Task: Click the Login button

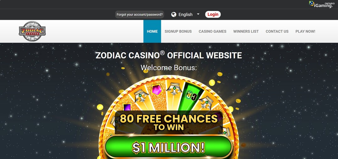Action: tap(213, 14)
